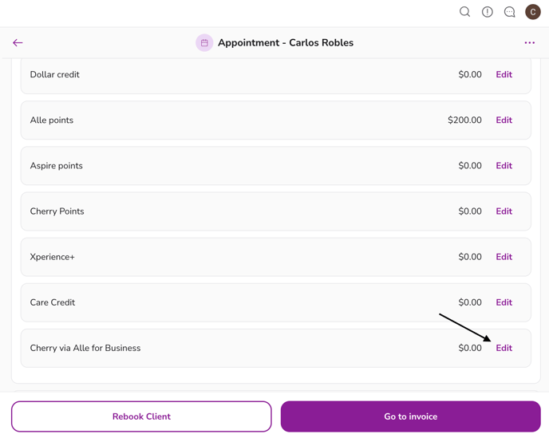Image resolution: width=549 pixels, height=438 pixels.
Task: Edit the Alle points amount
Action: 504,120
